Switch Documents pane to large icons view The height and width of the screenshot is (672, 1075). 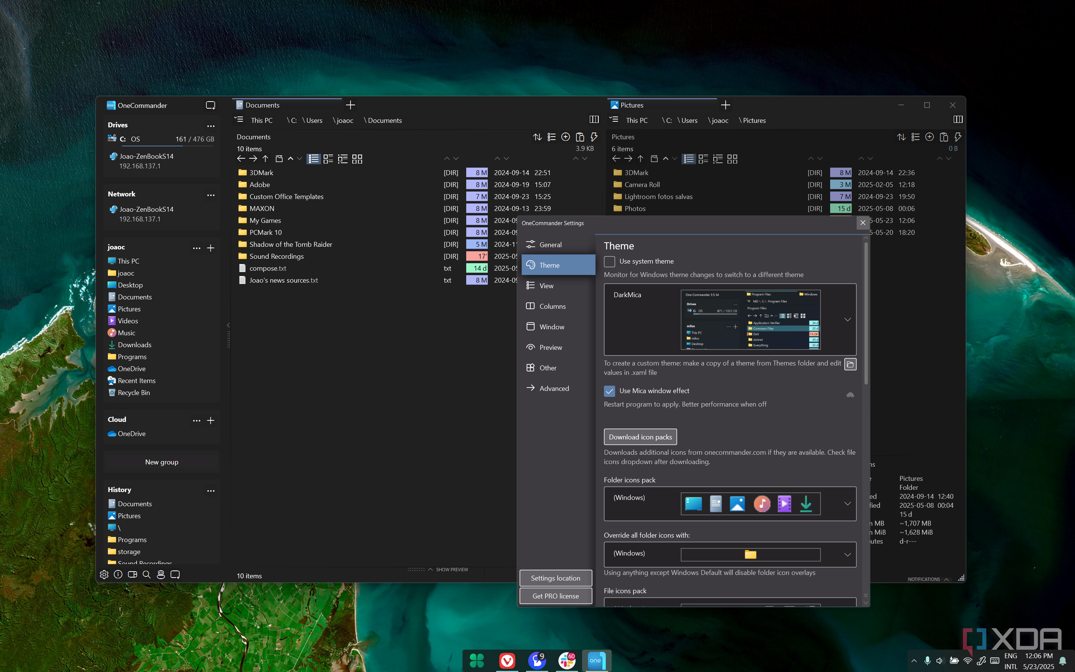(357, 159)
